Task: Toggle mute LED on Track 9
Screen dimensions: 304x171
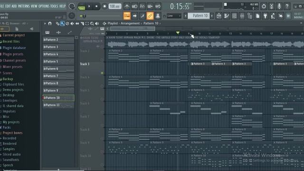Action: pyautogui.click(x=102, y=152)
